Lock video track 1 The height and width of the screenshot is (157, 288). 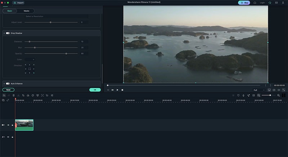pyautogui.click(x=12, y=125)
